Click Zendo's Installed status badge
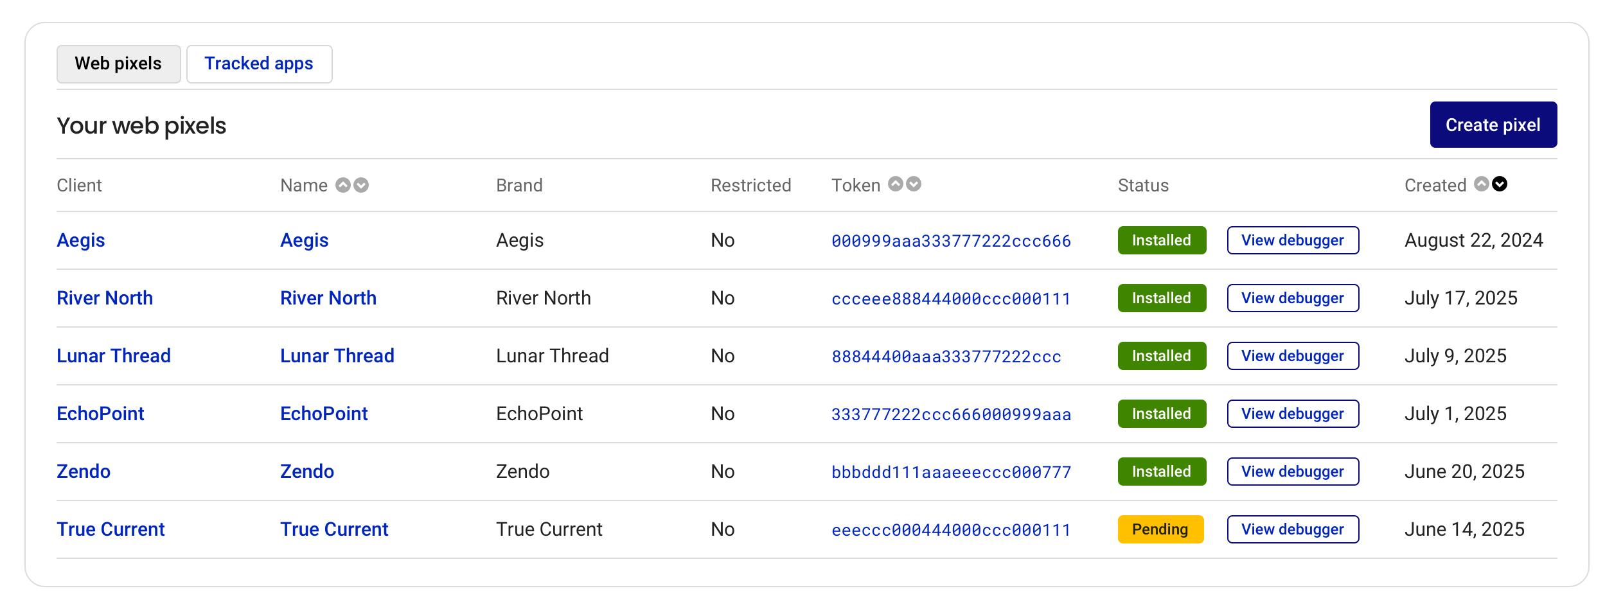This screenshot has width=1614, height=609. (x=1161, y=471)
